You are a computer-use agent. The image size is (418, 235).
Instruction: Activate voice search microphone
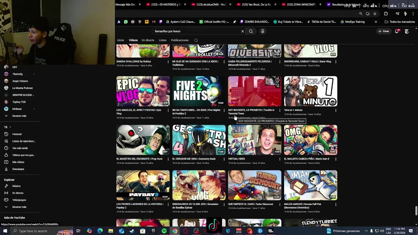(x=263, y=31)
